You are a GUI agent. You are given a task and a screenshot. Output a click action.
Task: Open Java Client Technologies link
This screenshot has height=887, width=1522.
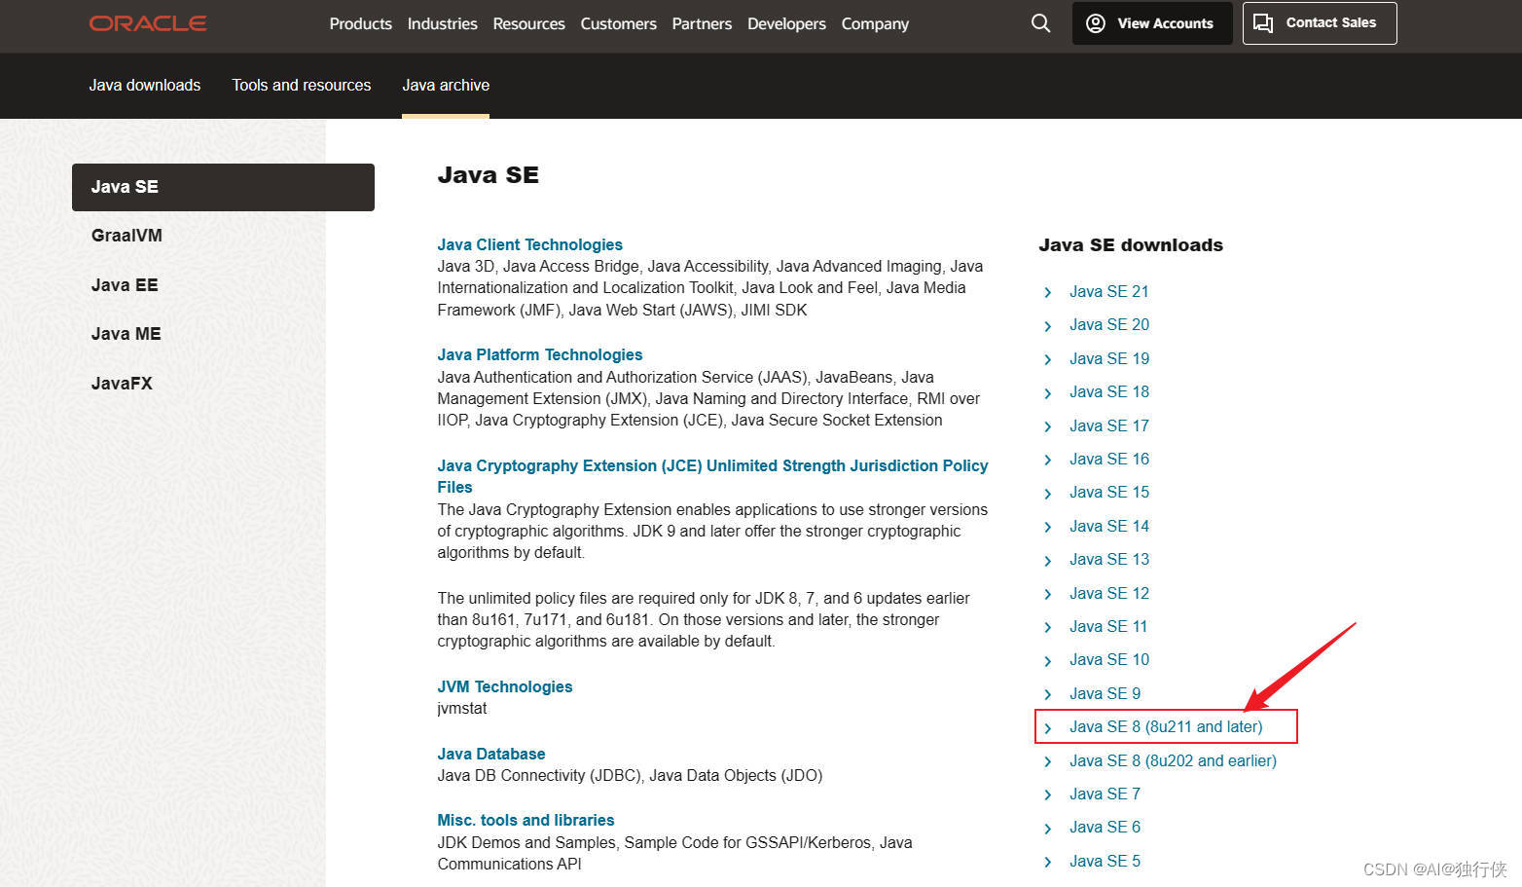pos(529,244)
